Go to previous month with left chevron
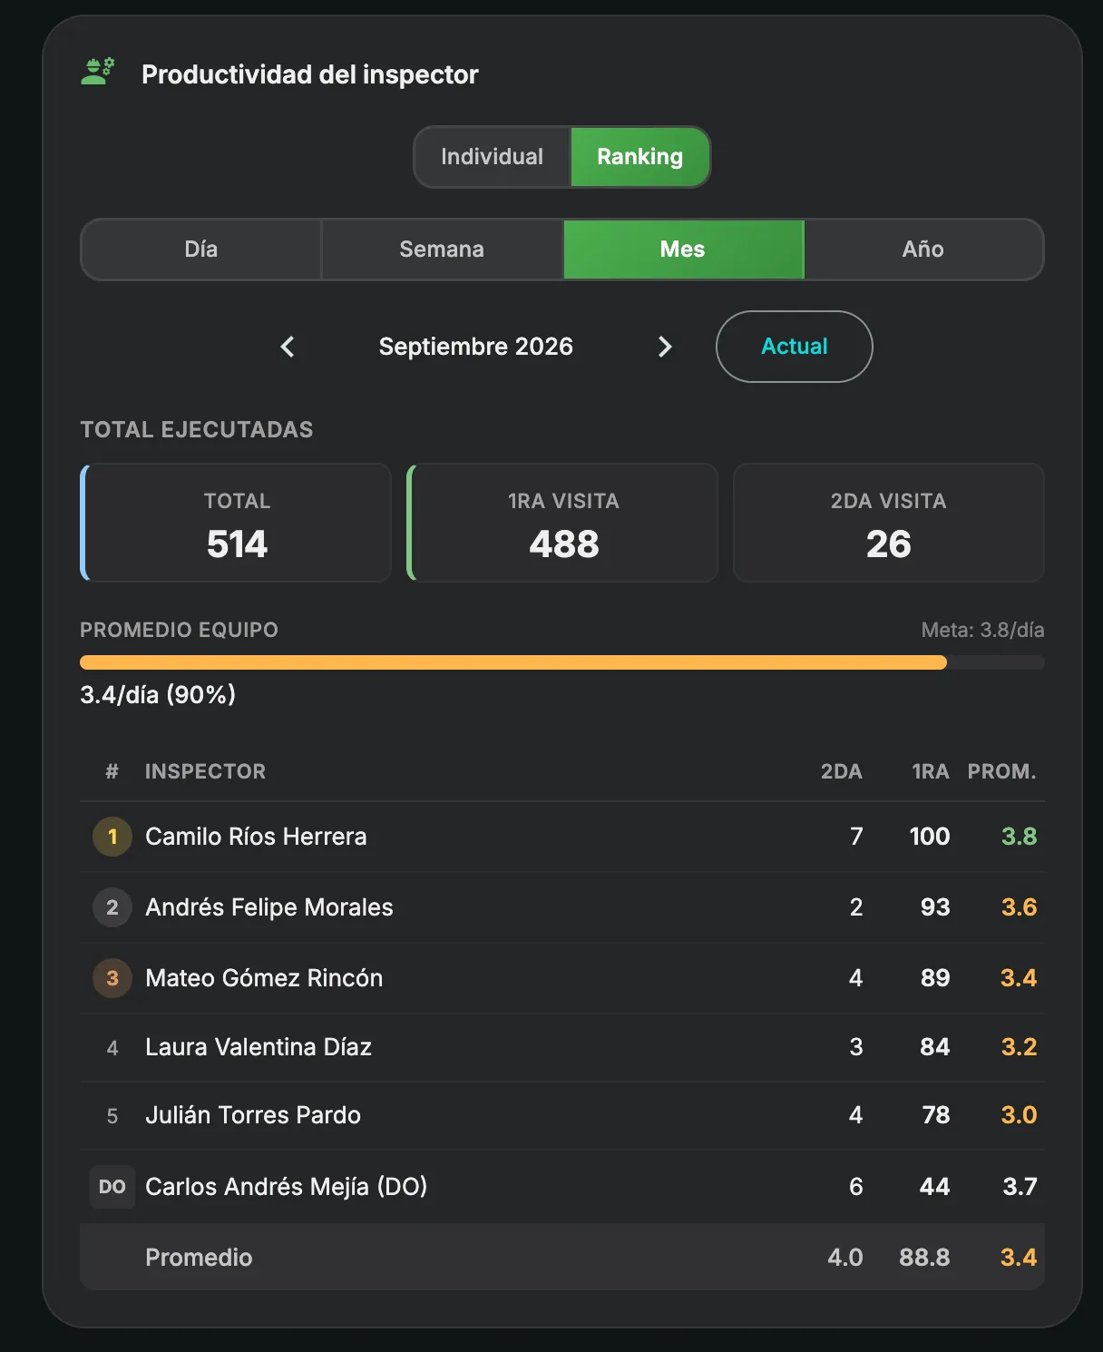 click(x=288, y=347)
